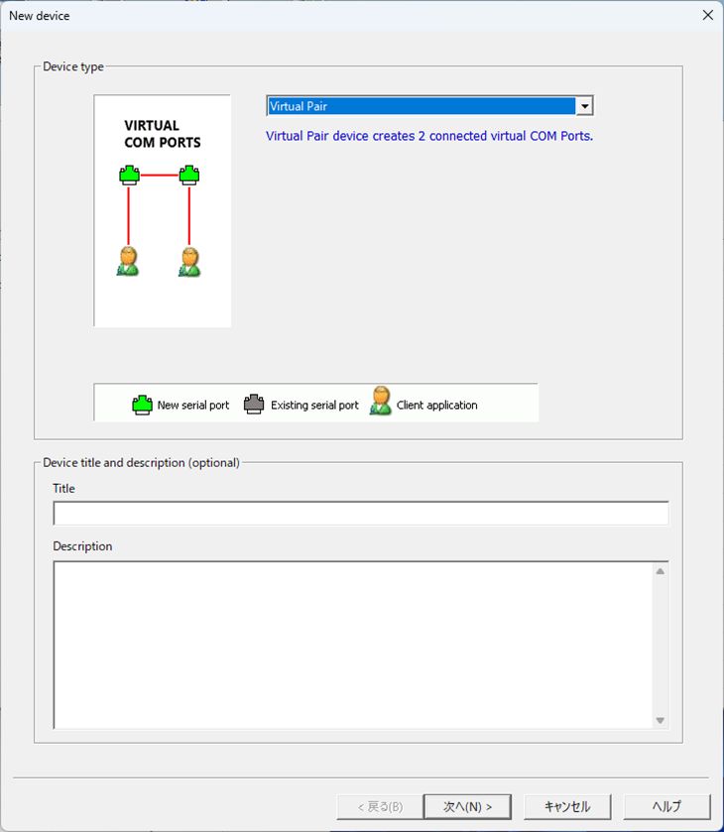Click the Client application legend icon
Screen dimensions: 724x832
381,402
